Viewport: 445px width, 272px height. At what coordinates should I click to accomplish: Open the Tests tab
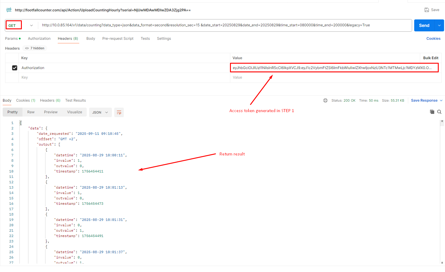tap(145, 39)
